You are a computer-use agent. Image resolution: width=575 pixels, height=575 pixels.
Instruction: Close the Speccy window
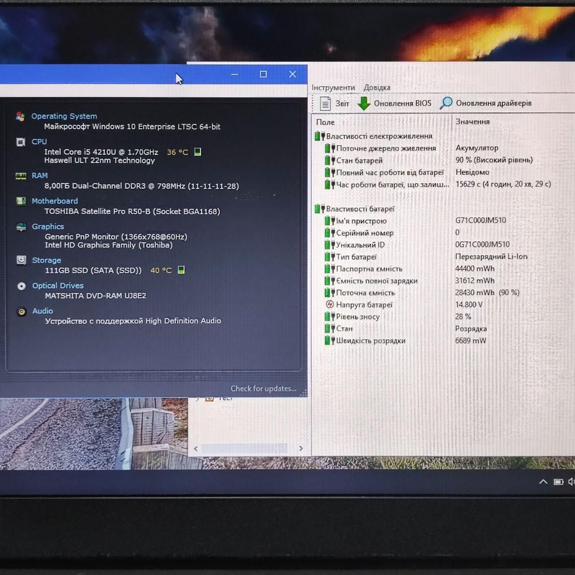coord(292,74)
